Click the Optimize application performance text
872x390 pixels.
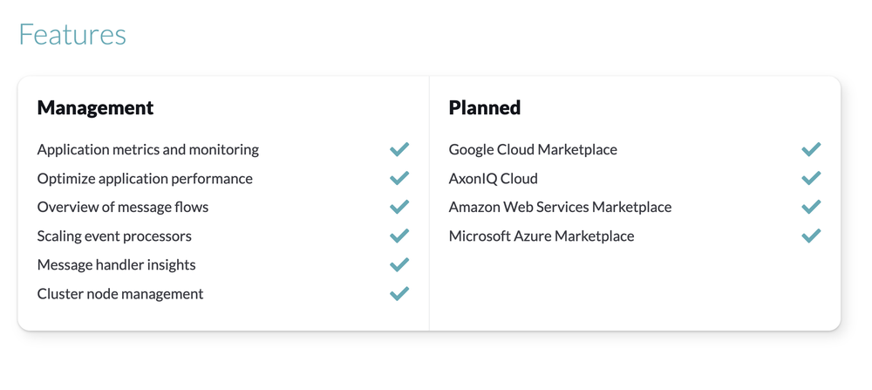(145, 178)
